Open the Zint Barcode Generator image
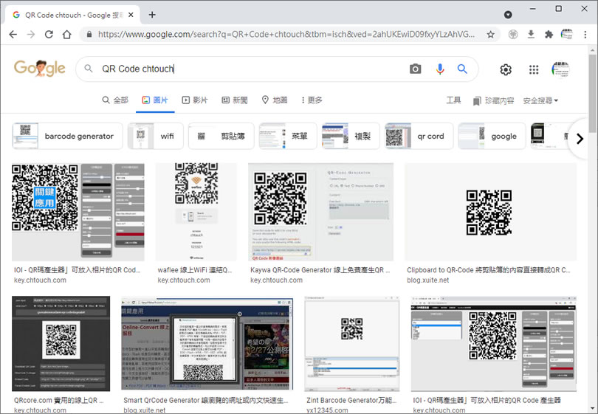This screenshot has width=598, height=414. point(352,344)
